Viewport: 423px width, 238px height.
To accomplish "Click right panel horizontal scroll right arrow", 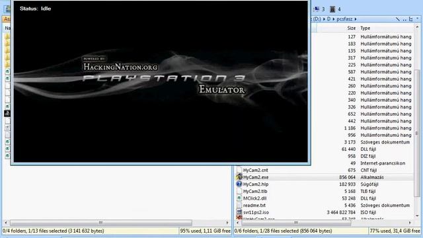I will pos(410,223).
